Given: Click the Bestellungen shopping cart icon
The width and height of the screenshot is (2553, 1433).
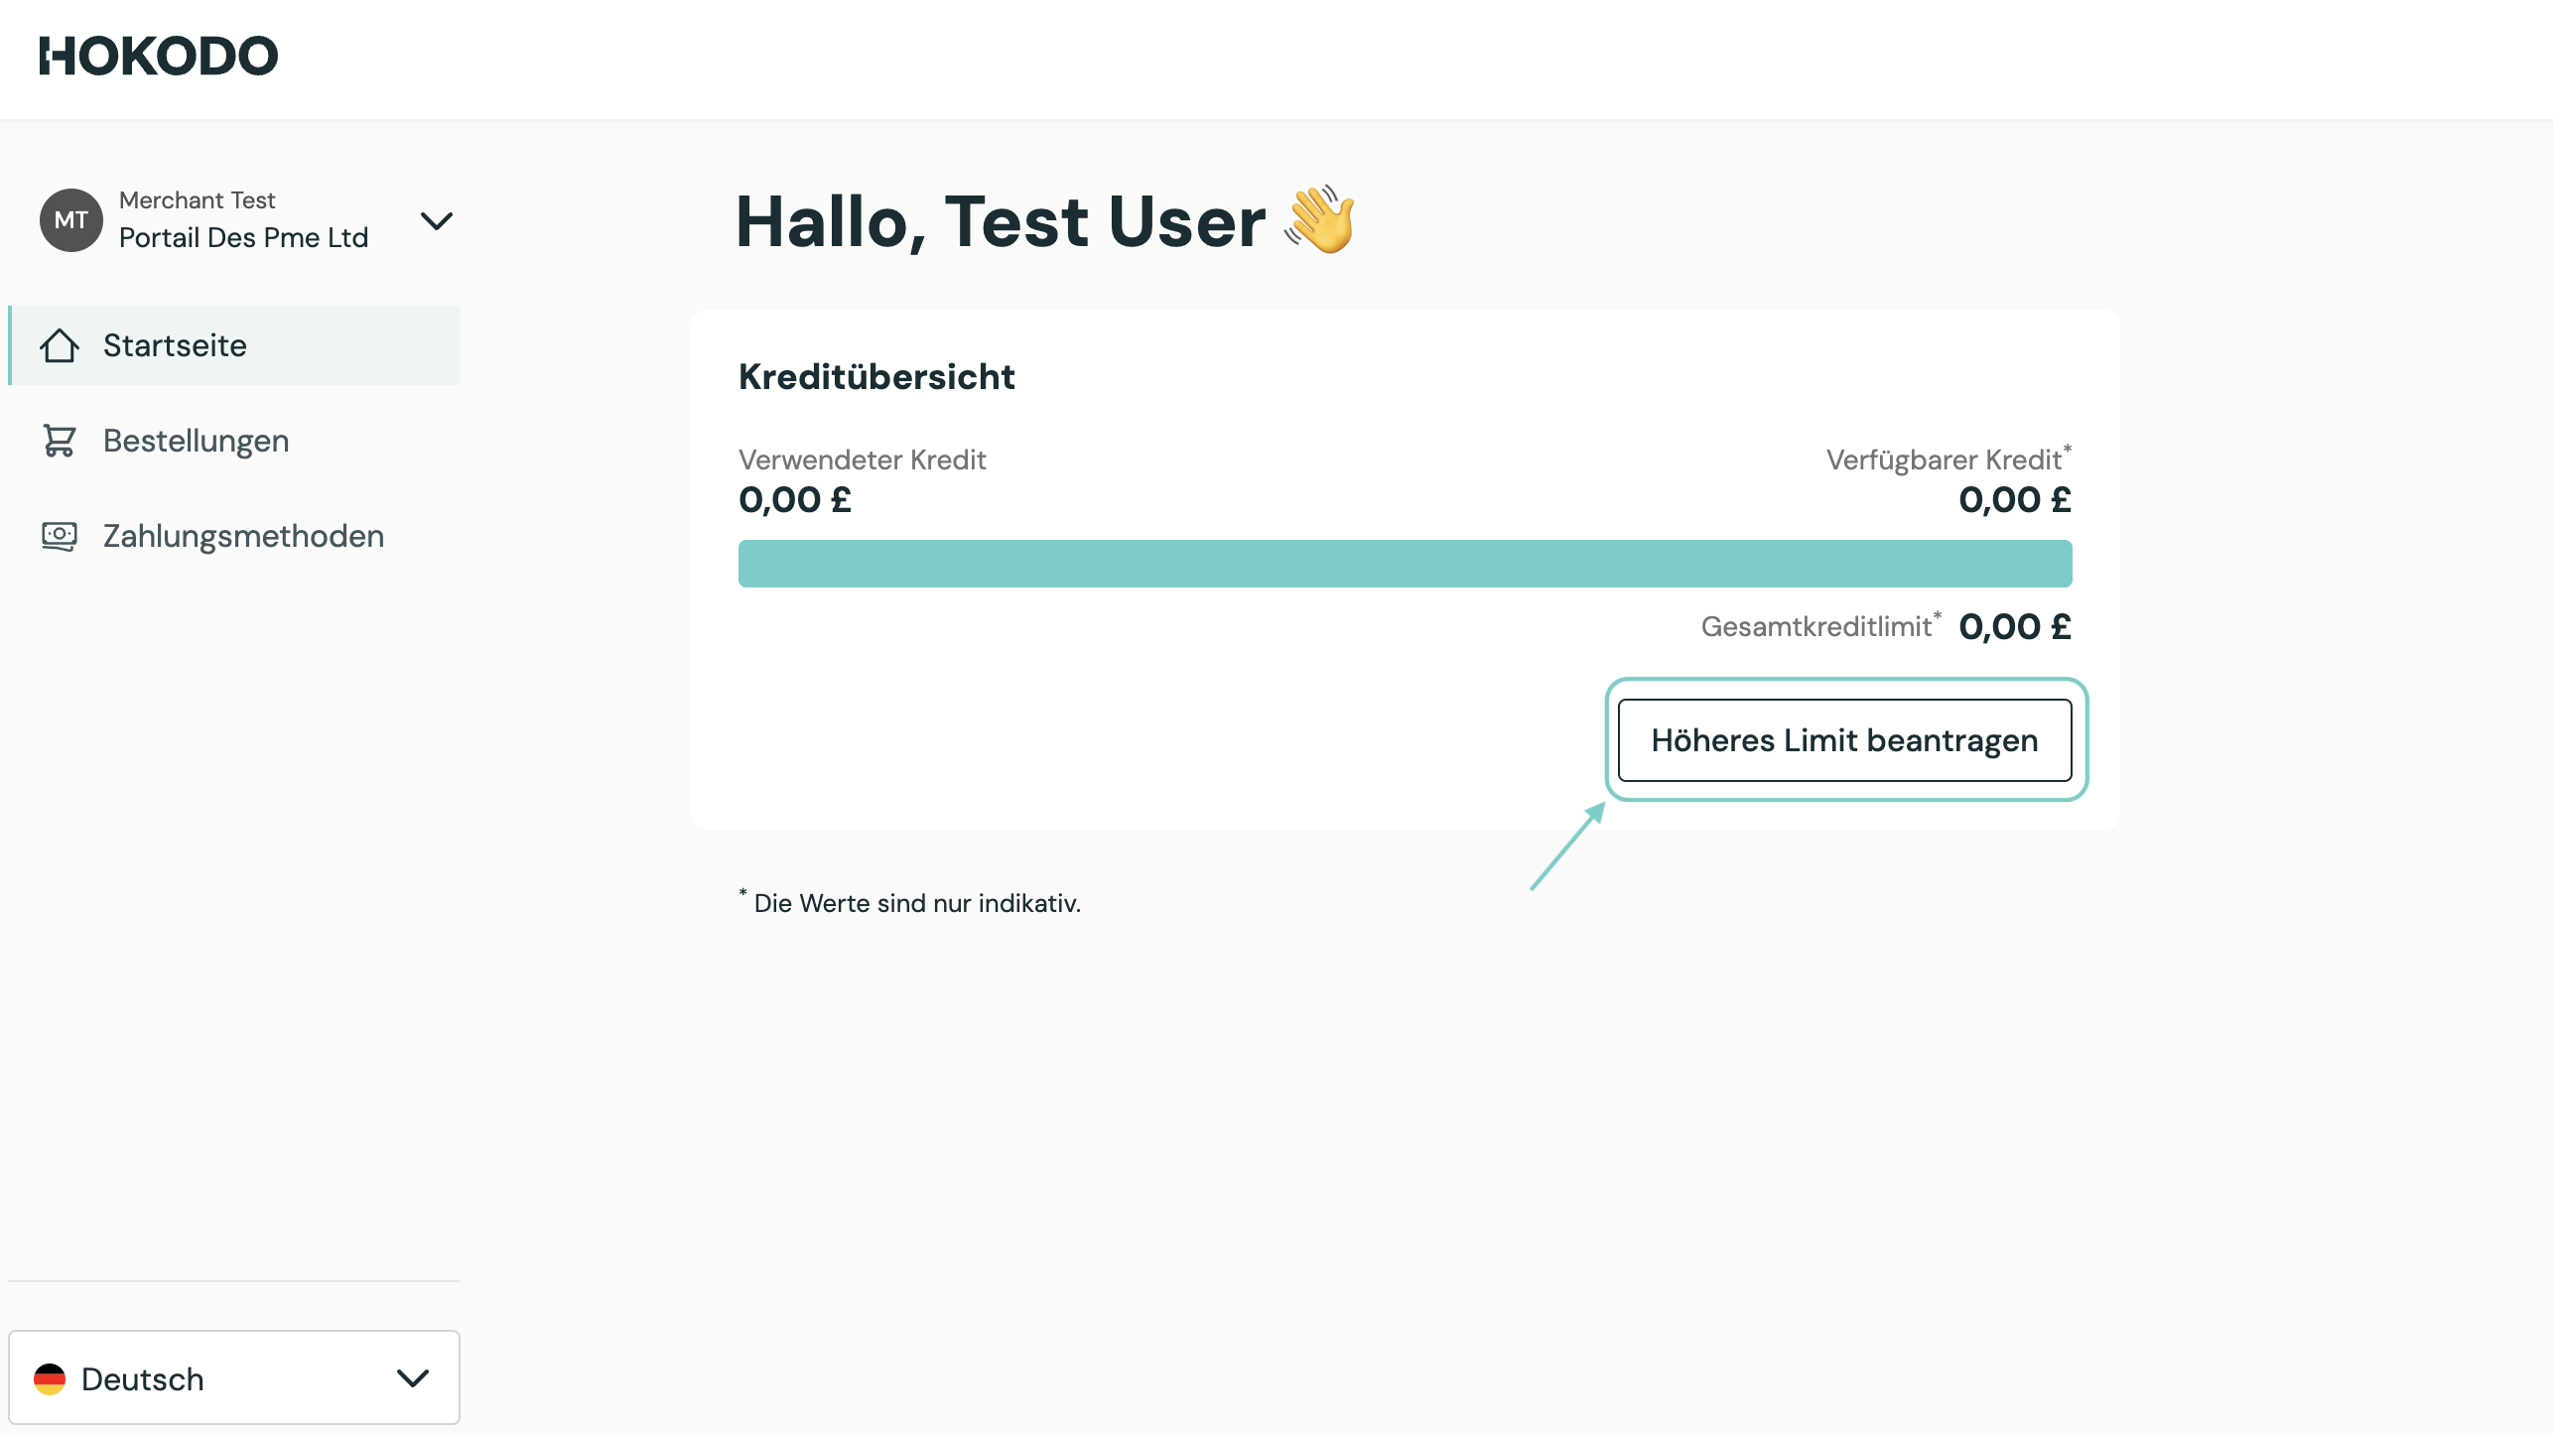Looking at the screenshot, I should click(x=60, y=441).
